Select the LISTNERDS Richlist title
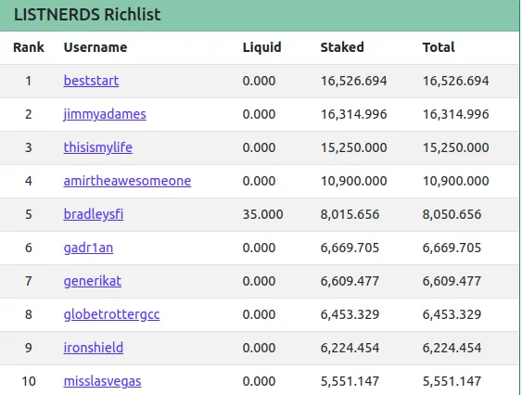 (87, 15)
